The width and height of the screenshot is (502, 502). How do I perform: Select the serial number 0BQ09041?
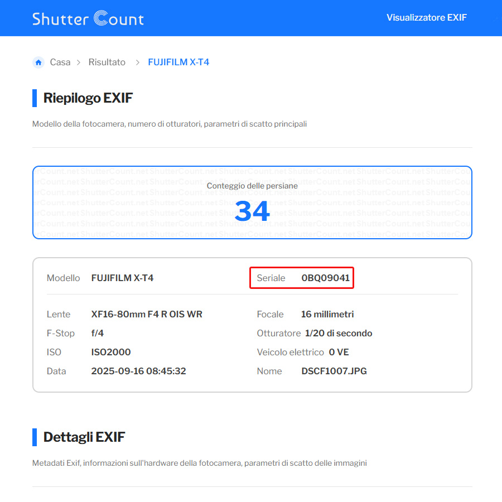(325, 278)
